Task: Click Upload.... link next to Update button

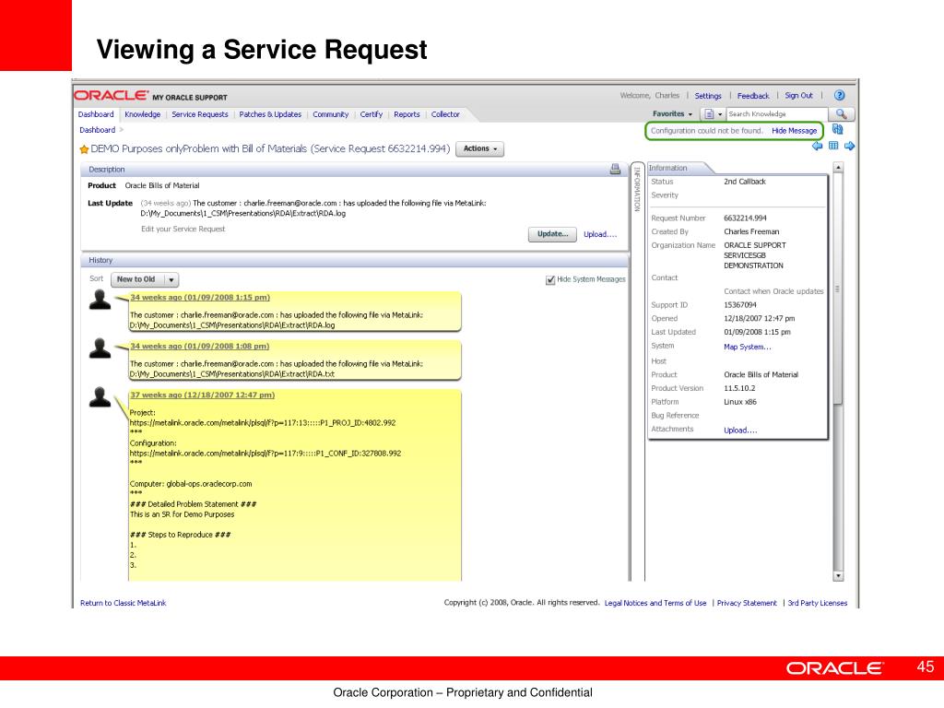Action: point(600,234)
